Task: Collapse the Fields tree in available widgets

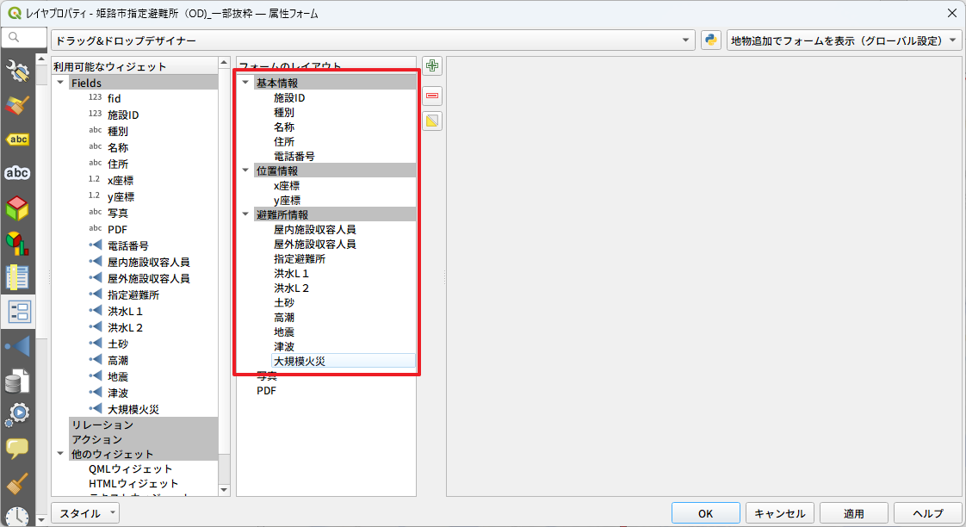Action: 60,84
